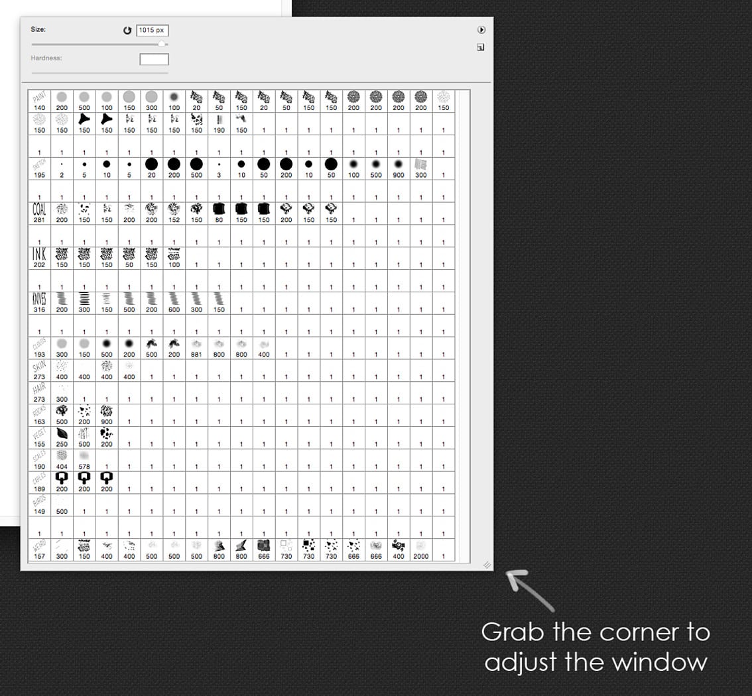This screenshot has height=696, width=752.
Task: Click the create new brush preset icon
Action: (x=480, y=47)
